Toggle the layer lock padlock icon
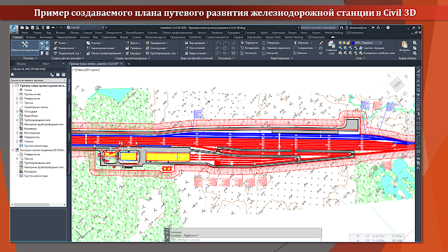 click(x=348, y=43)
